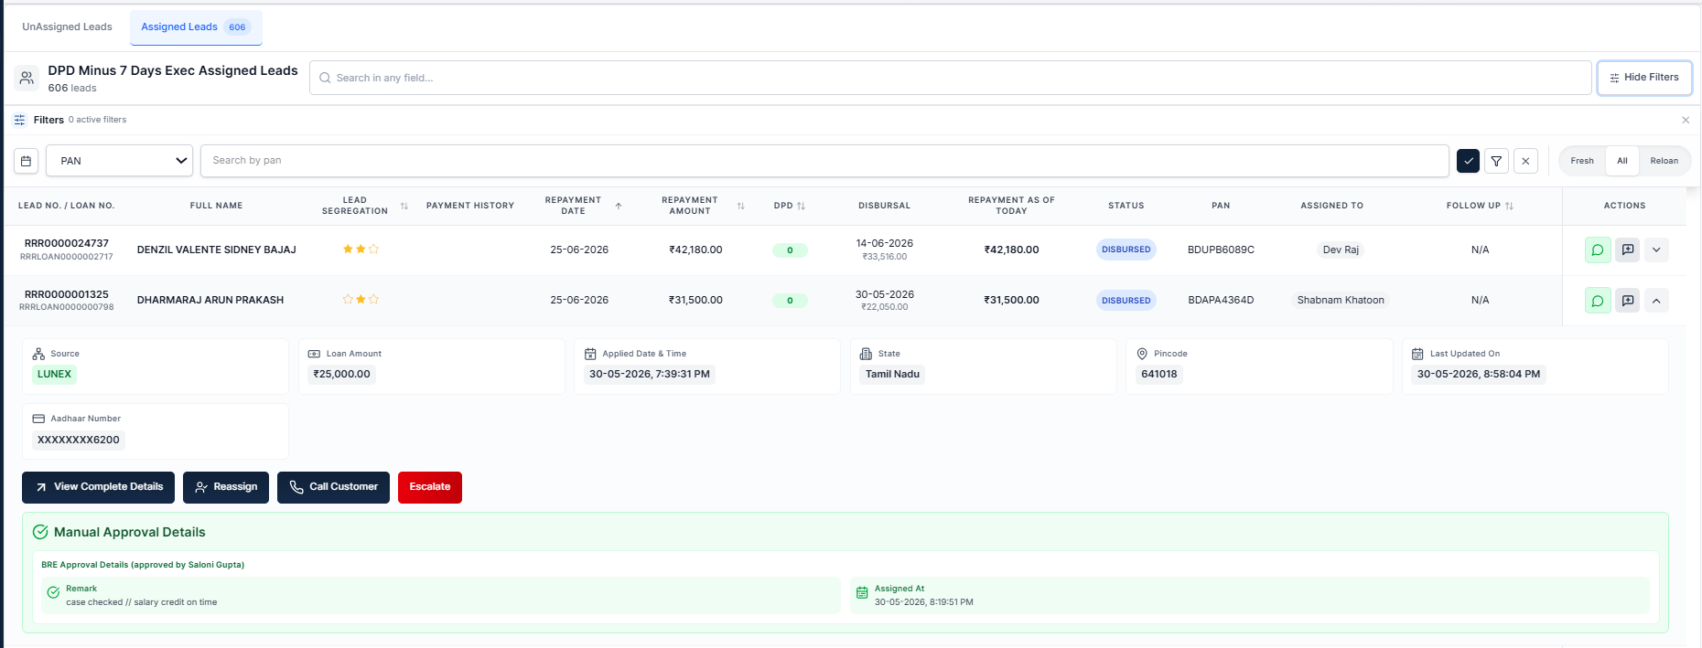Viewport: 1702px width, 648px height.
Task: Click the Reassign button
Action: tap(226, 487)
